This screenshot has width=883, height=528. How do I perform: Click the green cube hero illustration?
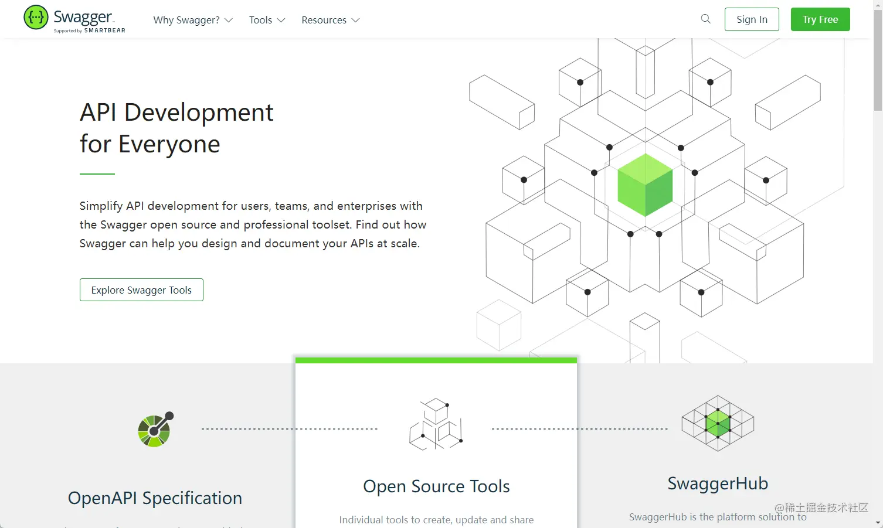click(645, 185)
